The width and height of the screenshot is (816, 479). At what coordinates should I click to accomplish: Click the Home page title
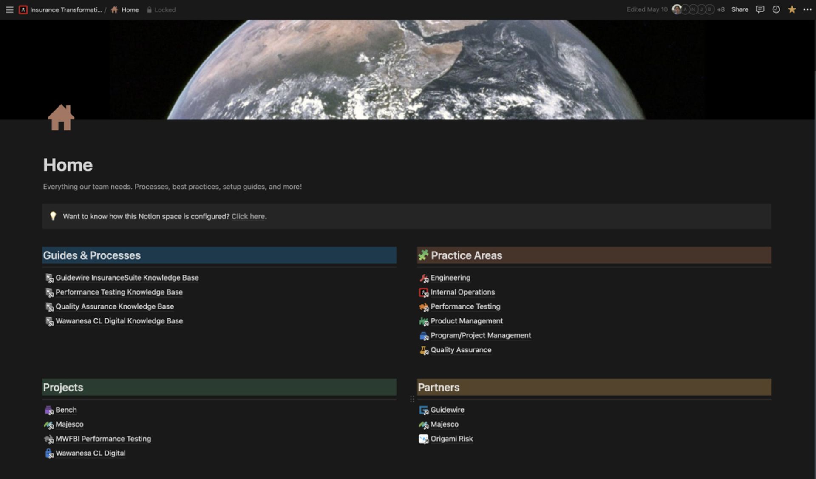coord(68,165)
